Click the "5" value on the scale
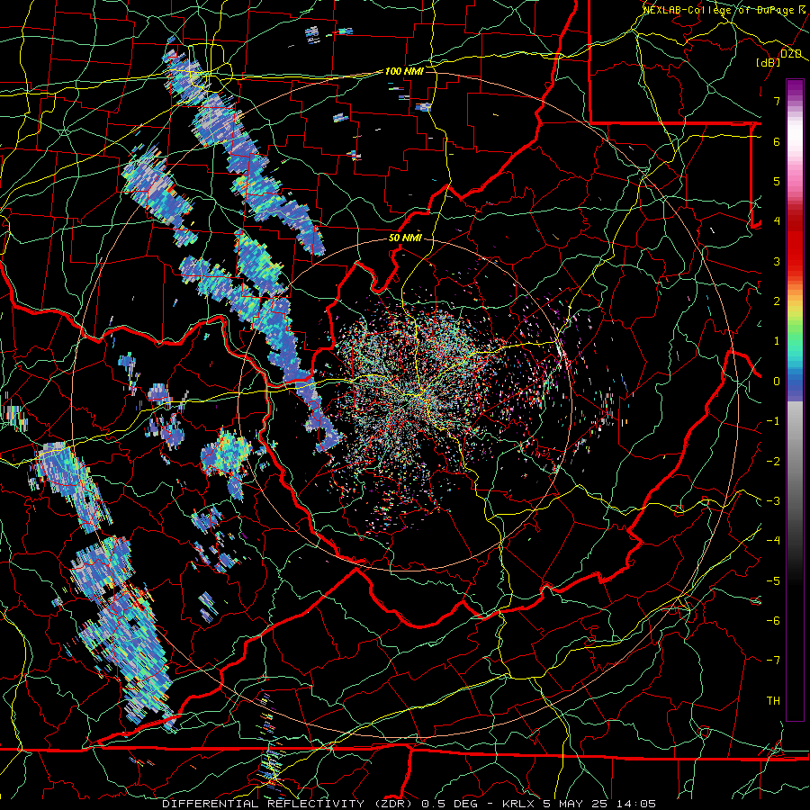This screenshot has height=810, width=810. 777,181
